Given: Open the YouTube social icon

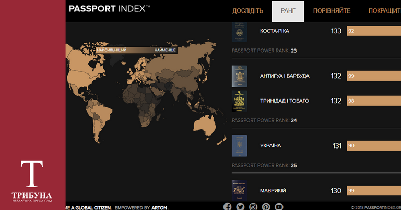Looking at the screenshot, I should (279, 206).
